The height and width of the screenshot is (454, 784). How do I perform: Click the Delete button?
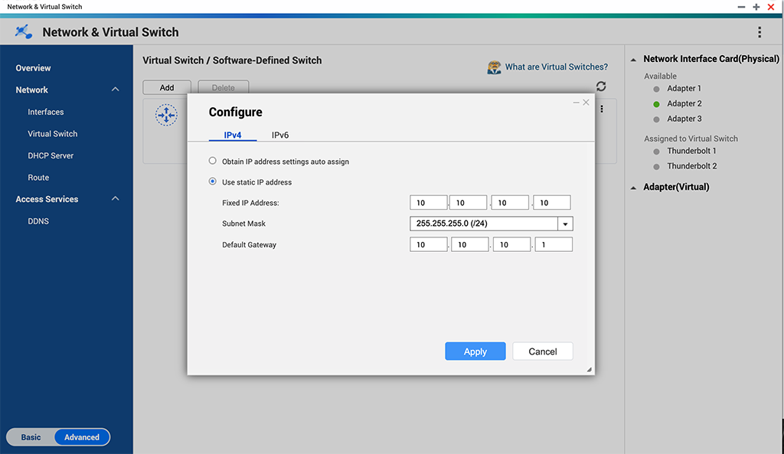pos(223,87)
